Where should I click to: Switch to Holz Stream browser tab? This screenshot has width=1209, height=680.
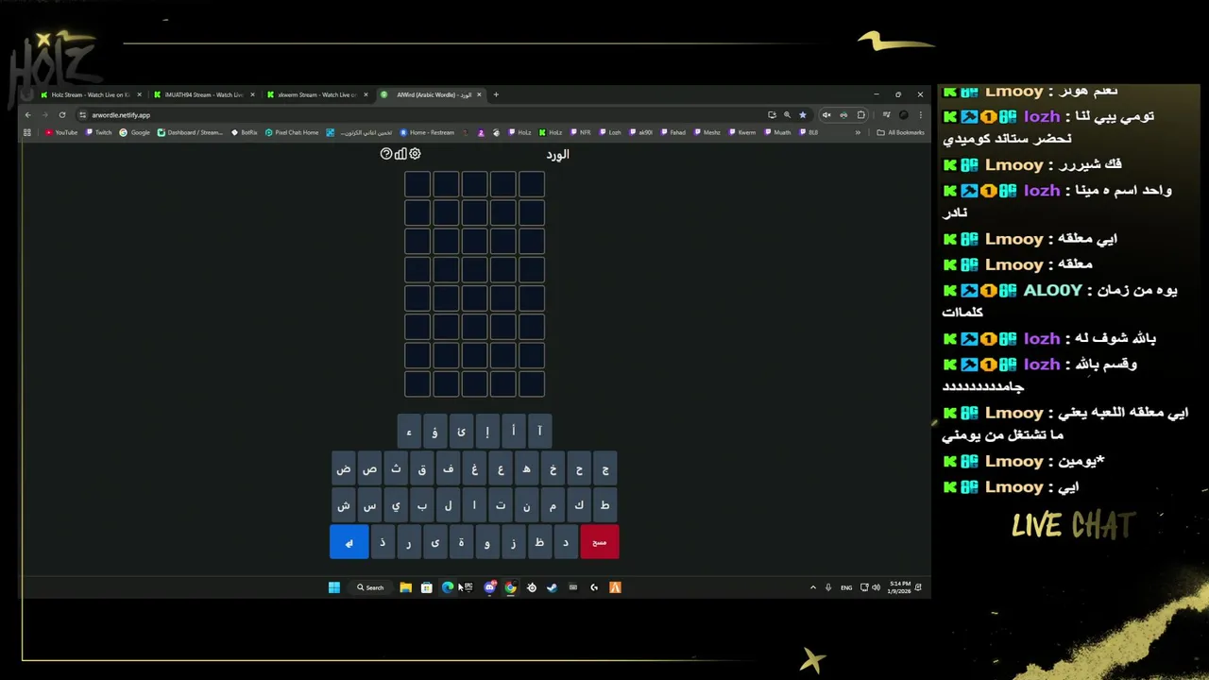pos(91,94)
